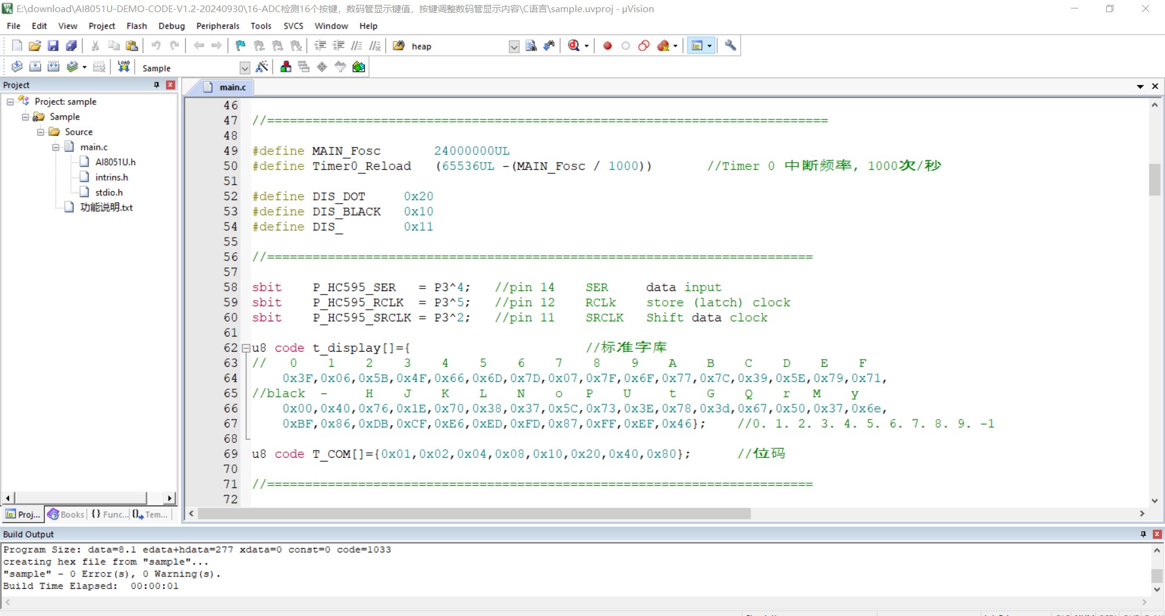Paste from clipboard using the Paste icon
The width and height of the screenshot is (1165, 616).
[132, 45]
